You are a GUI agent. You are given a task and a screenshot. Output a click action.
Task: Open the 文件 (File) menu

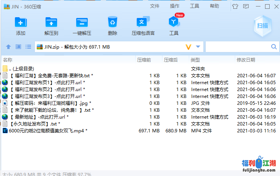(x=155, y=6)
